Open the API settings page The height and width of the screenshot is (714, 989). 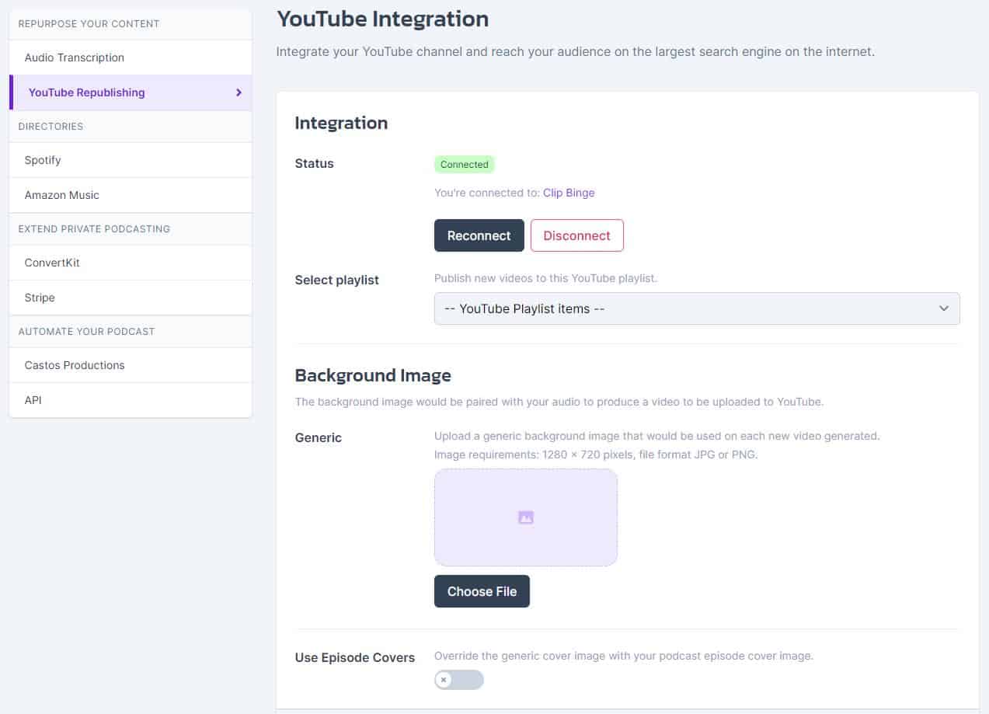pos(131,400)
